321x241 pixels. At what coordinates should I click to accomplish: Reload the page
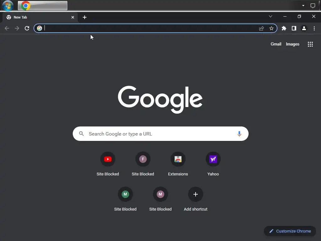27,28
